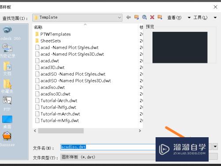This screenshot has height=166, width=221.
Task: Expand the open button dropdown arrow
Action: (x=215, y=147)
